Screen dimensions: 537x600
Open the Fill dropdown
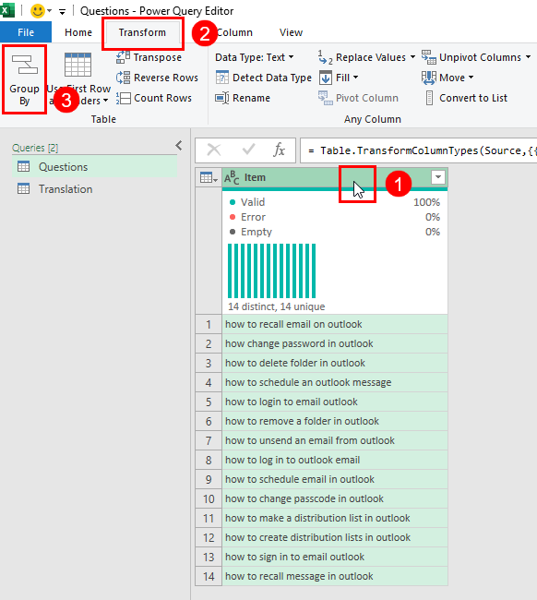(x=339, y=78)
